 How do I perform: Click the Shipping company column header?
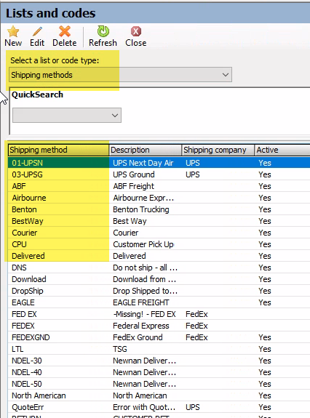point(218,150)
